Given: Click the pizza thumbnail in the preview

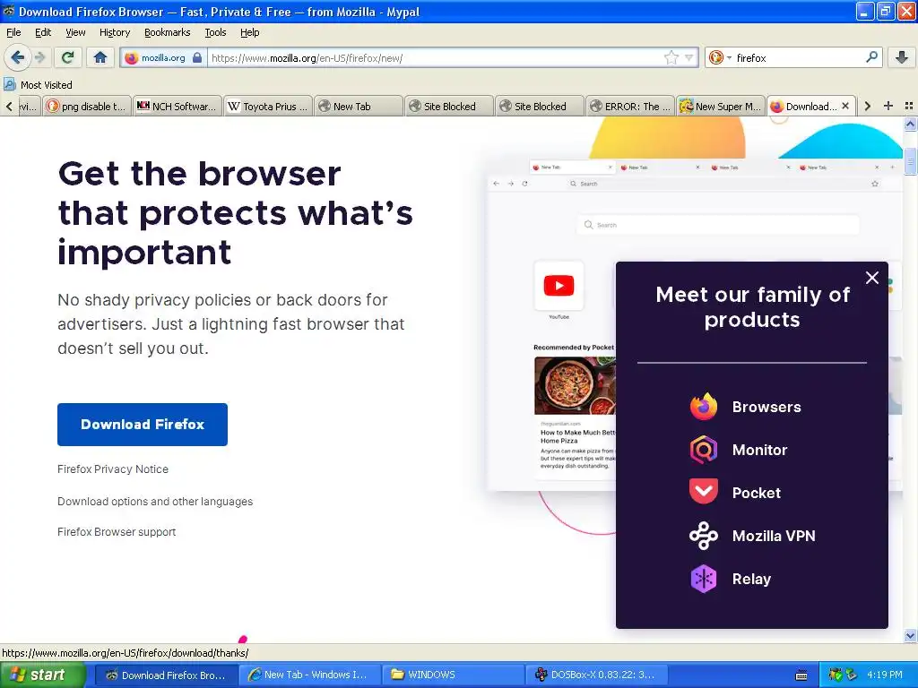Looking at the screenshot, I should 575,385.
